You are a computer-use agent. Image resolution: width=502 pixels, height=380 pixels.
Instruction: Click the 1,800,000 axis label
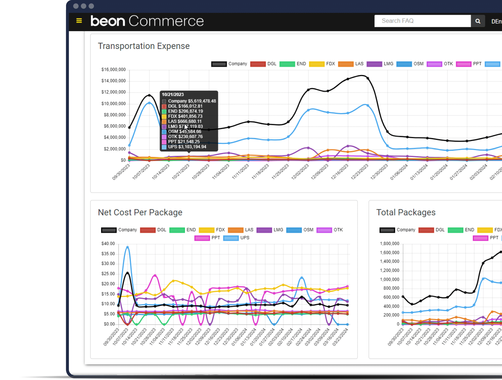pos(390,243)
